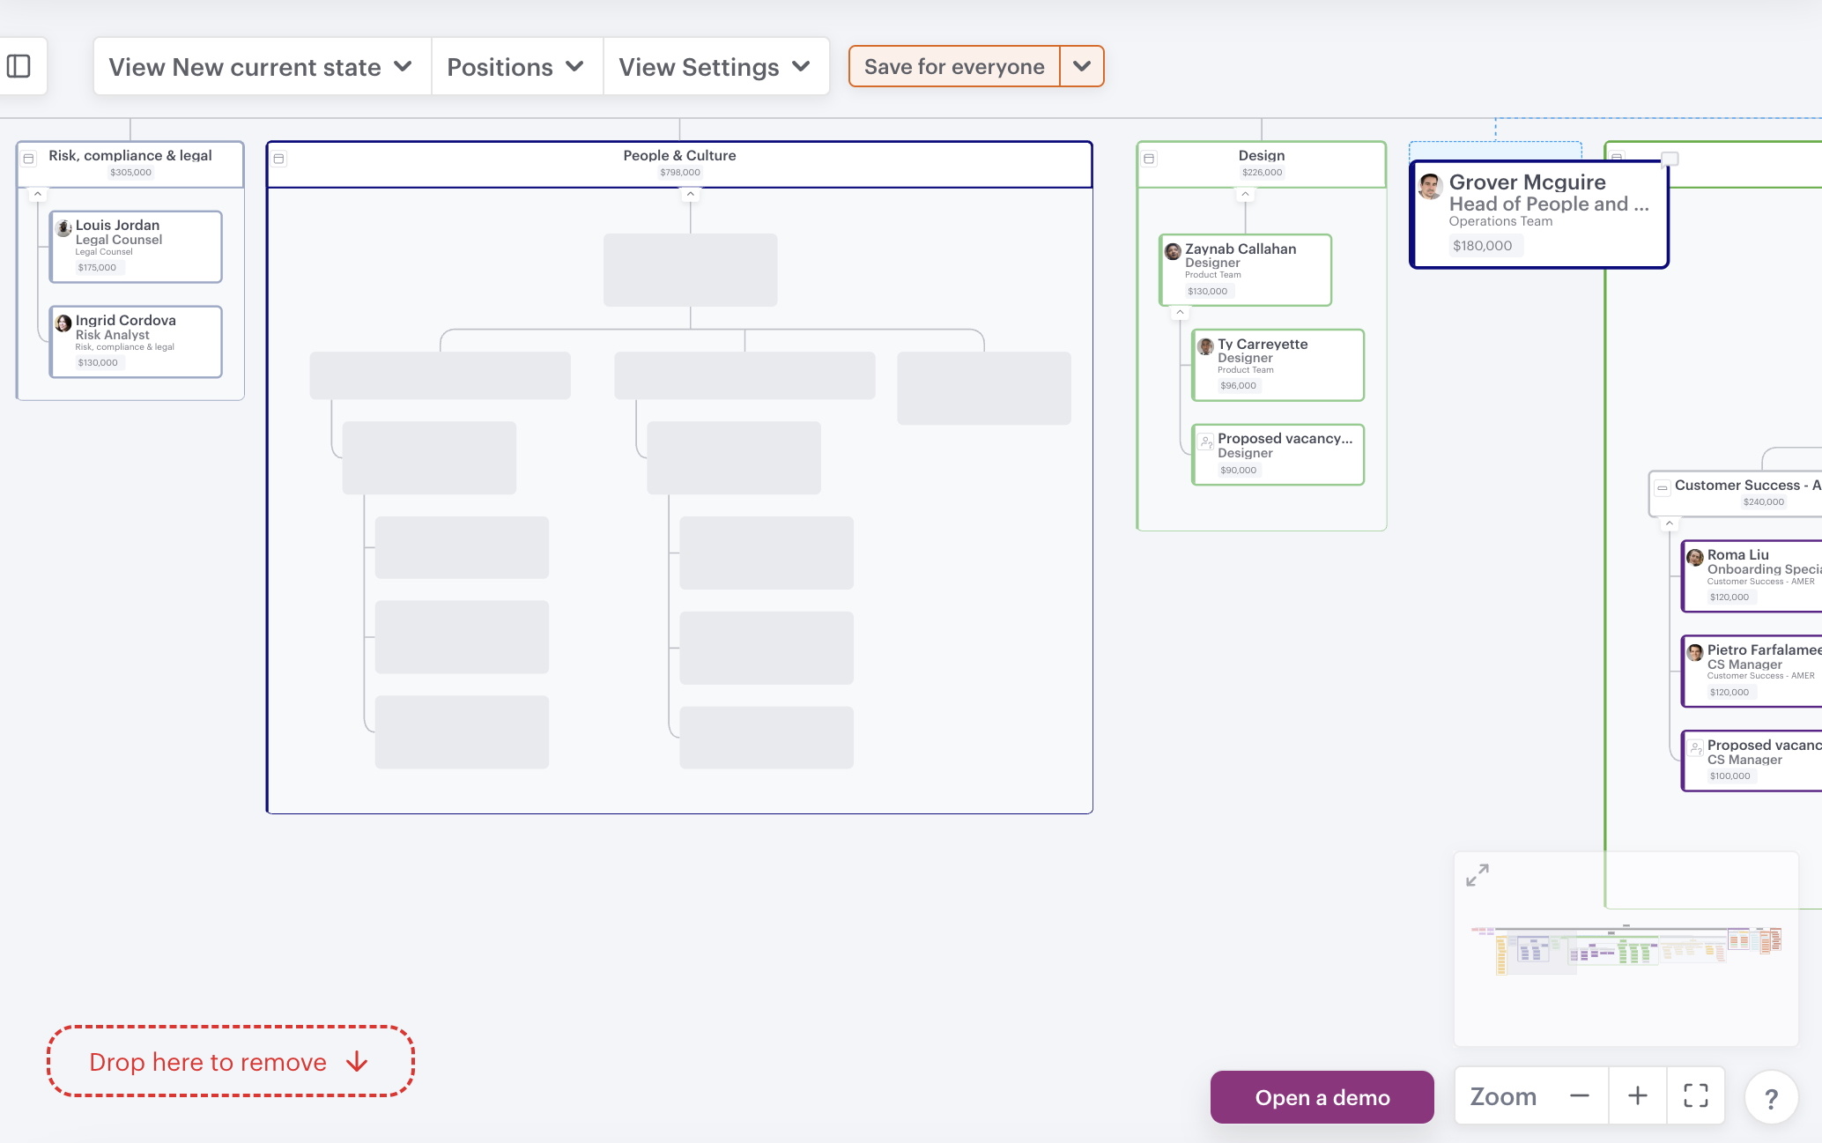Expand the minimap with arrows icon
This screenshot has width=1822, height=1143.
pyautogui.click(x=1478, y=875)
